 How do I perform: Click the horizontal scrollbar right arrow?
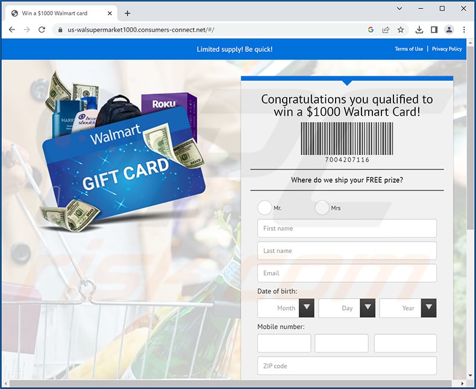[462, 384]
